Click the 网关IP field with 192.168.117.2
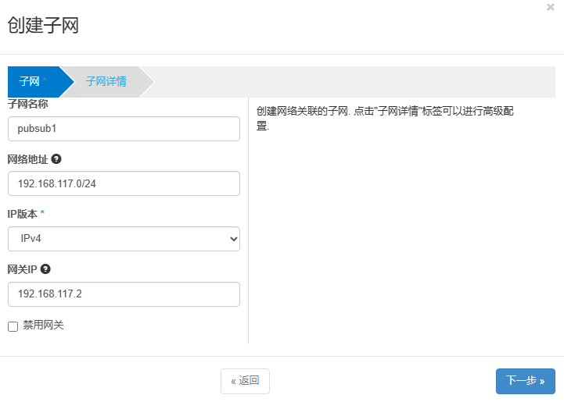This screenshot has height=402, width=564. click(x=124, y=294)
